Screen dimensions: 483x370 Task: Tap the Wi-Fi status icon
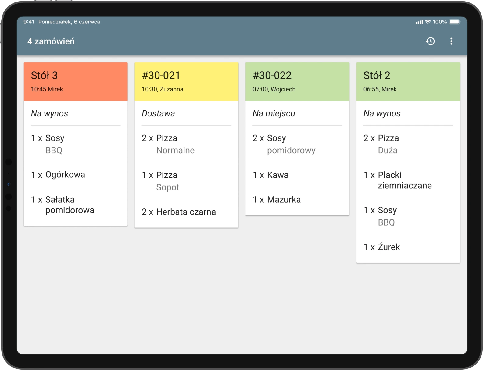428,22
